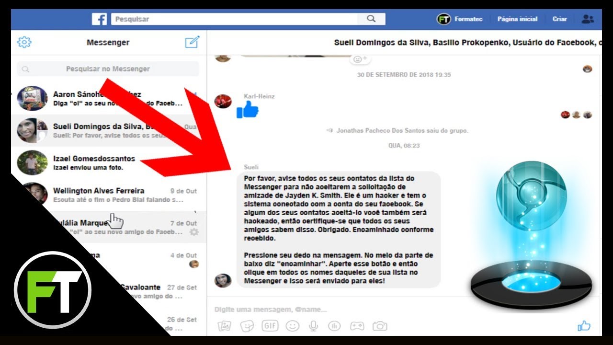The width and height of the screenshot is (613, 345).
Task: Compose a new message
Action: [x=192, y=42]
